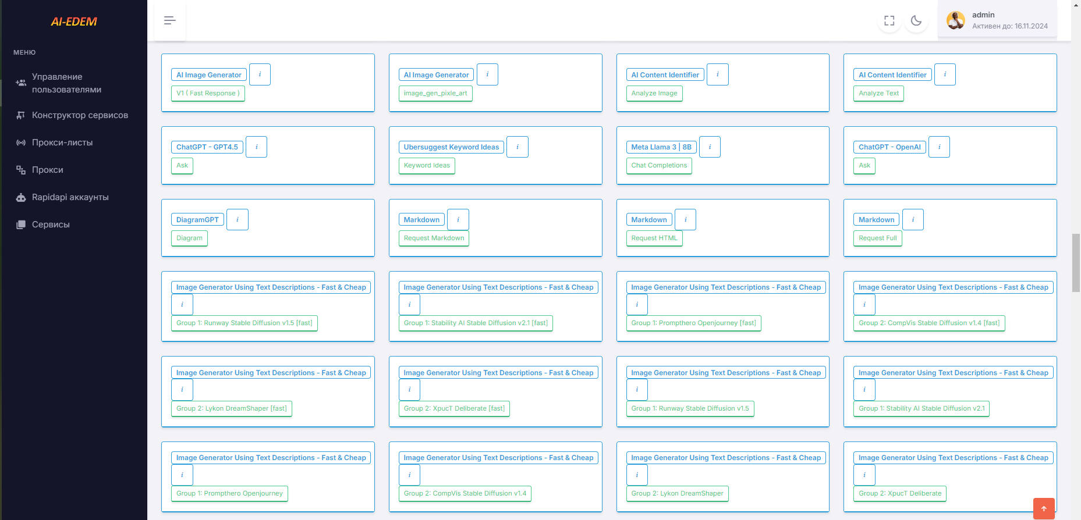Show info for Stability AI Stable Diffusion v2.1 [fast]
Image resolution: width=1081 pixels, height=520 pixels.
click(409, 304)
